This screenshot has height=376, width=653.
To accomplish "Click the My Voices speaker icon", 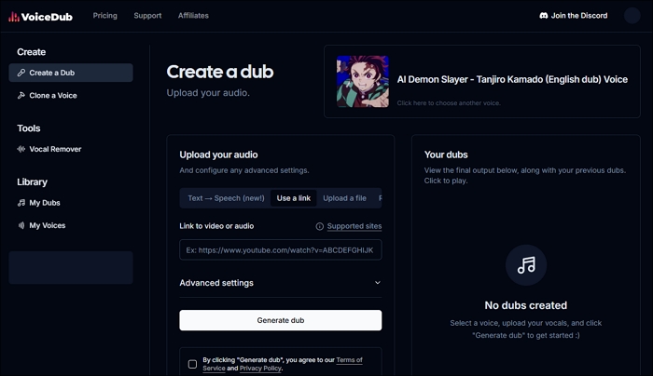I will pos(21,225).
